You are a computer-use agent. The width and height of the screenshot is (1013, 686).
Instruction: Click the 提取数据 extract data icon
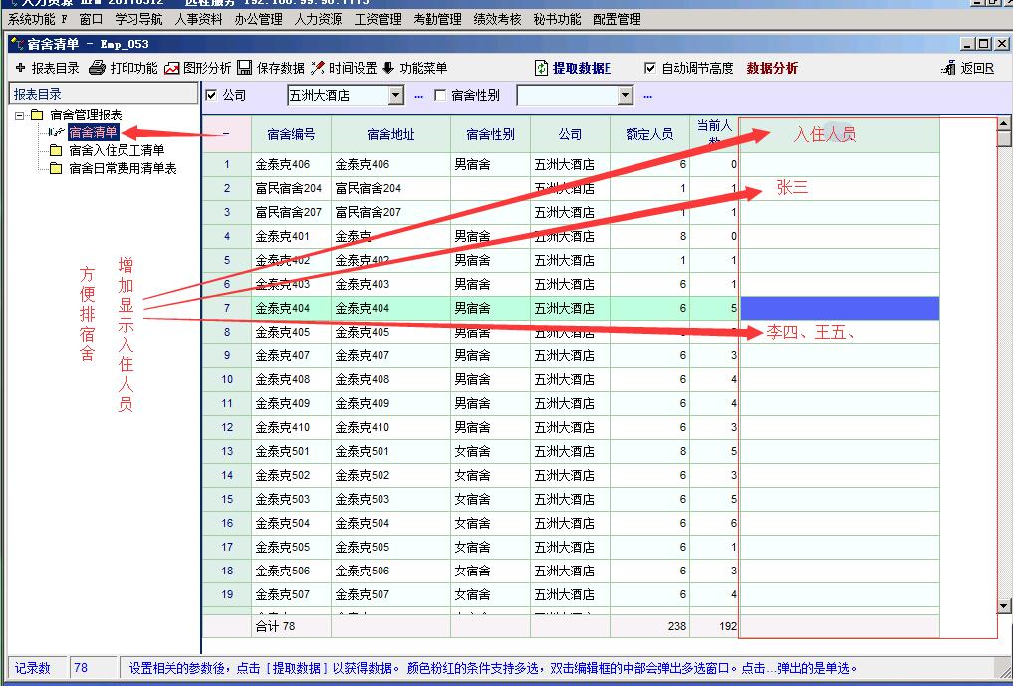[542, 68]
